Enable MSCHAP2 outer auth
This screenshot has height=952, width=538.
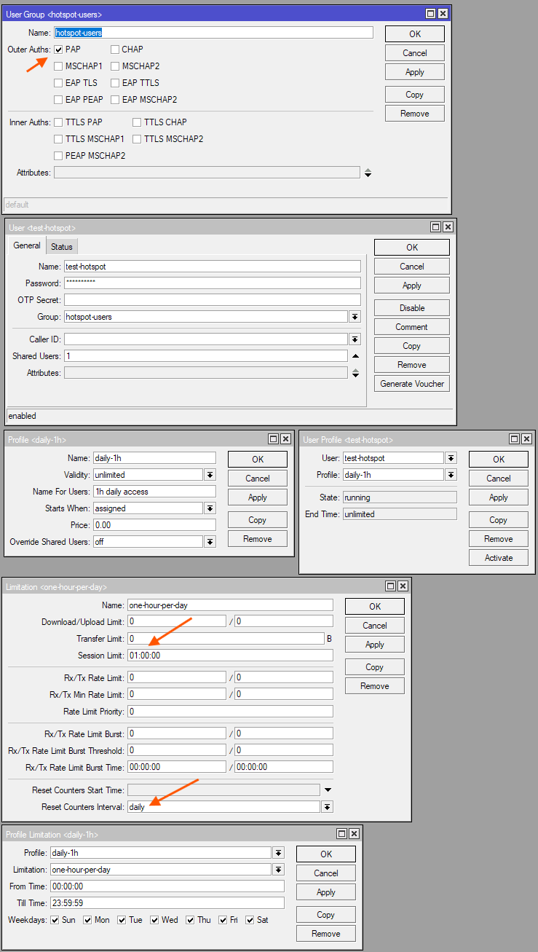tap(115, 66)
